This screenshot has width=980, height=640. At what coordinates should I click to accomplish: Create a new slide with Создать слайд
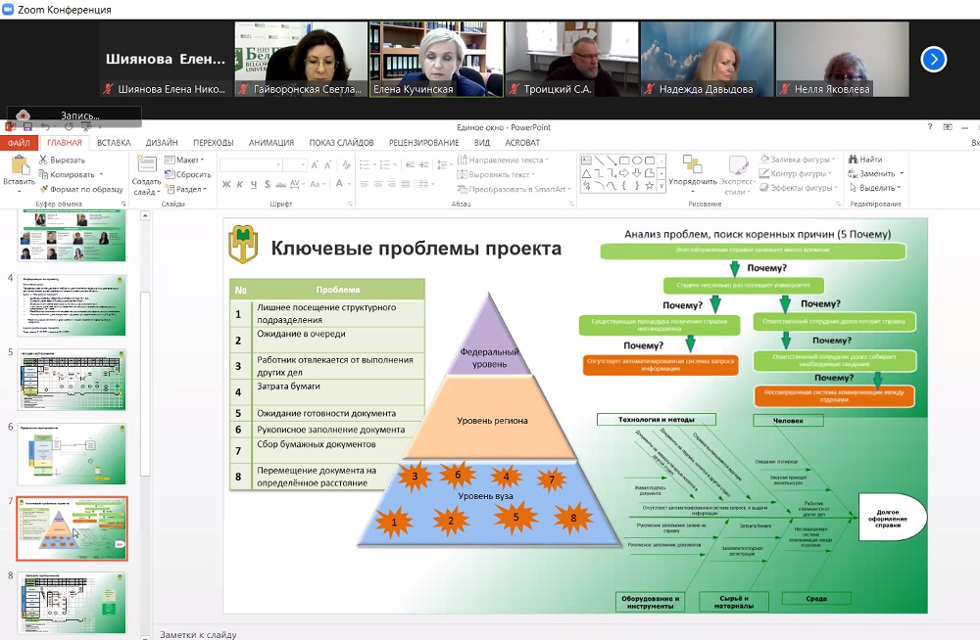(146, 172)
